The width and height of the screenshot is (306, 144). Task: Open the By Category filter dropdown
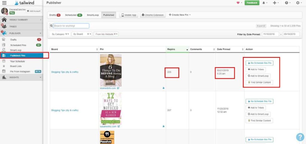click(60, 34)
